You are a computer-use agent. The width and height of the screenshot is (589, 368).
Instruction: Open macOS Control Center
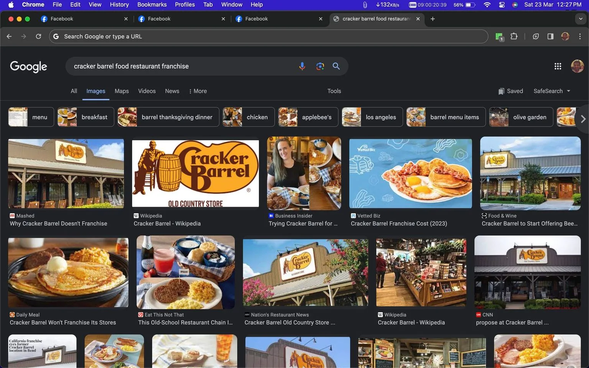pyautogui.click(x=502, y=5)
